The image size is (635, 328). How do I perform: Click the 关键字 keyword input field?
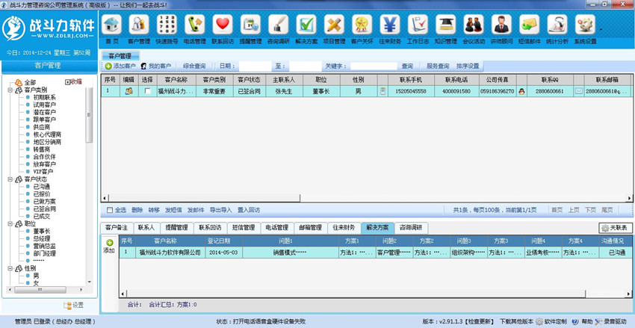(x=374, y=66)
